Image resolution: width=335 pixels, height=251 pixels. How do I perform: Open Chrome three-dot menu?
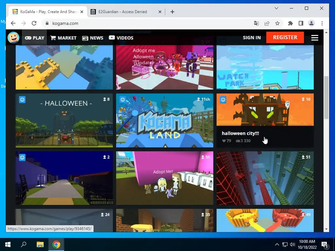[x=322, y=23]
